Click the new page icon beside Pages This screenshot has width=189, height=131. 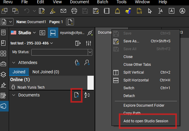click(x=70, y=22)
